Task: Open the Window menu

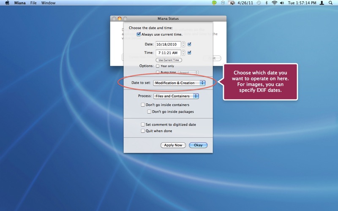Action: click(x=48, y=3)
